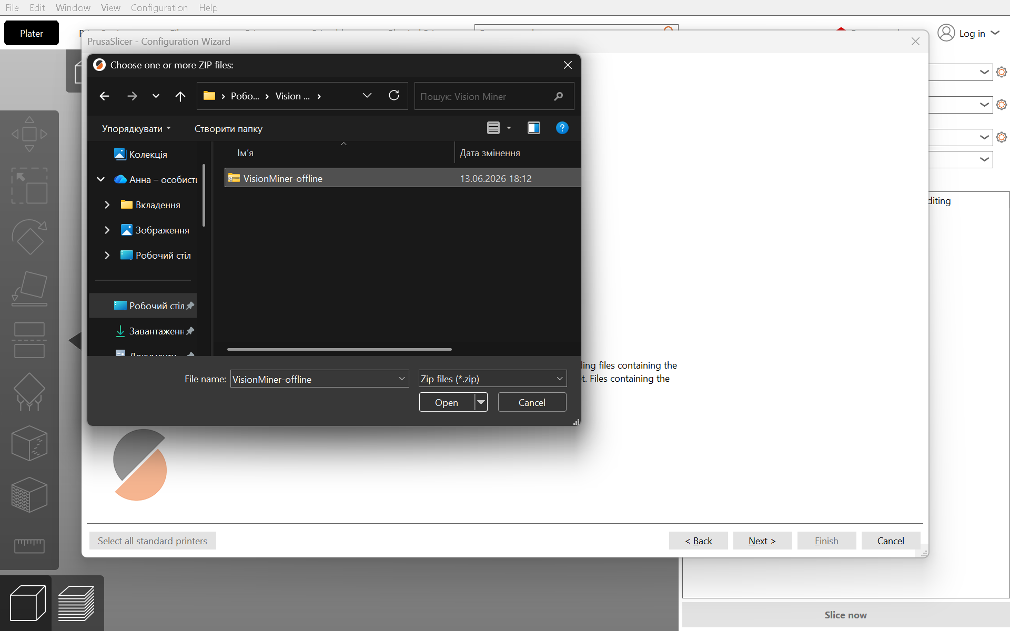Switch to layers preview view icon
Image resolution: width=1010 pixels, height=631 pixels.
pos(76,603)
